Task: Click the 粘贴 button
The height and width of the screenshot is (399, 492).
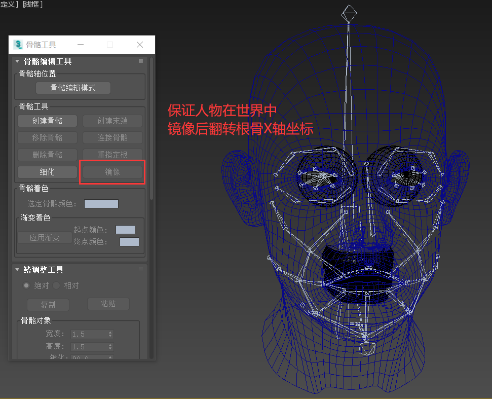Action: pyautogui.click(x=108, y=304)
